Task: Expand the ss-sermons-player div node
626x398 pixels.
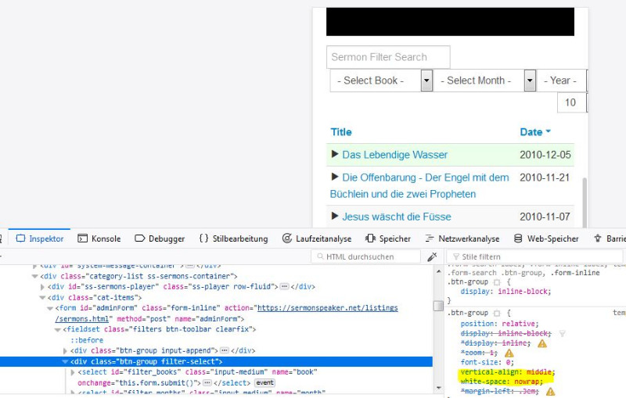Action: (42, 287)
